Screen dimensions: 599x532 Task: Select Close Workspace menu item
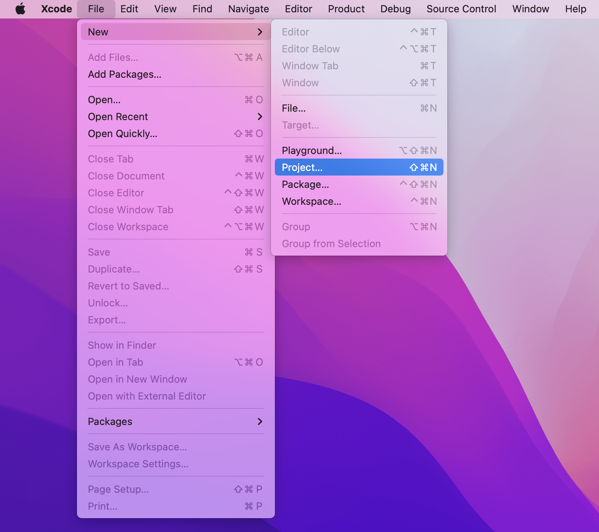click(176, 227)
